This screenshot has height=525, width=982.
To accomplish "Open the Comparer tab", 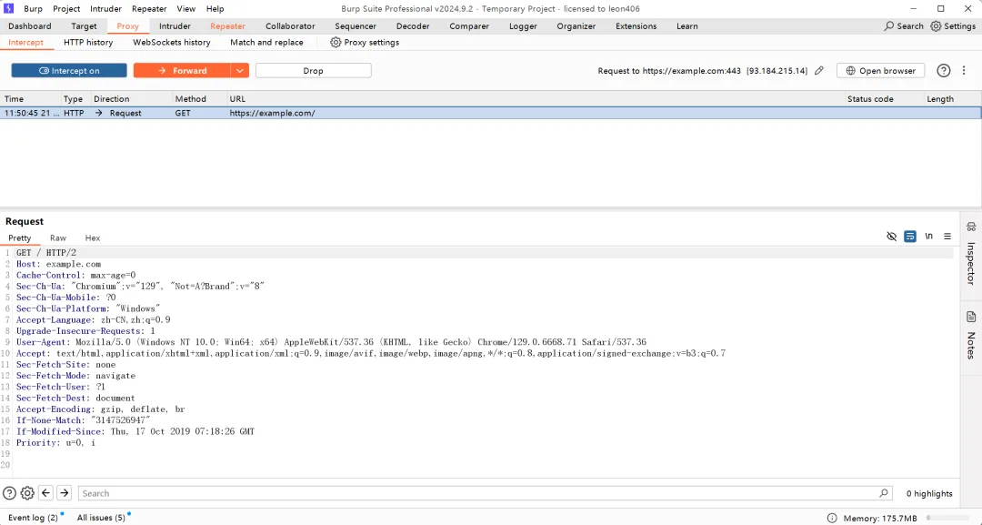I will click(469, 26).
